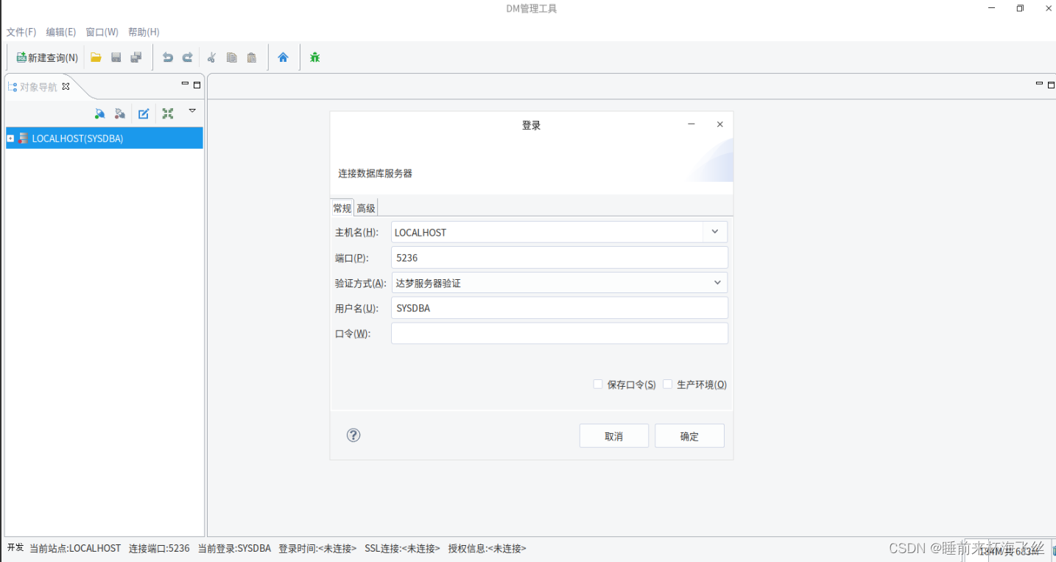Click the Paste clipboard icon
Image resolution: width=1056 pixels, height=562 pixels.
coord(252,57)
